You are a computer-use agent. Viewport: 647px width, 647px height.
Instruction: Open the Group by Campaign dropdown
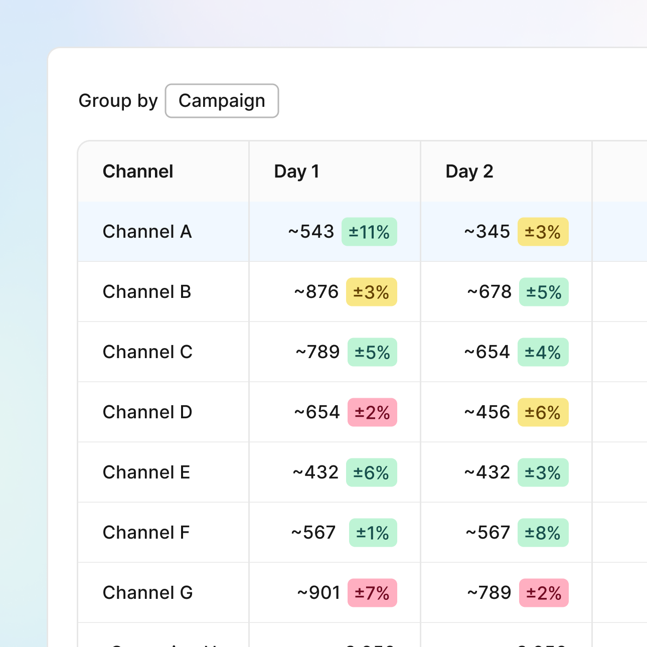[222, 101]
